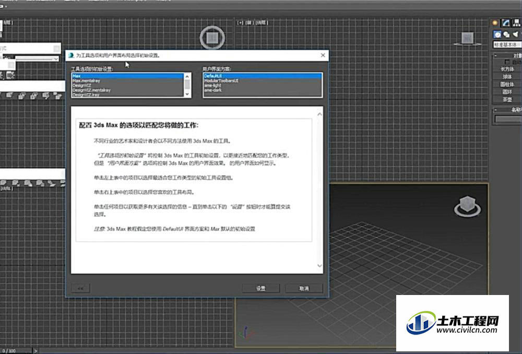Select the Lights category icon
The image size is (522, 354).
[x=516, y=34]
